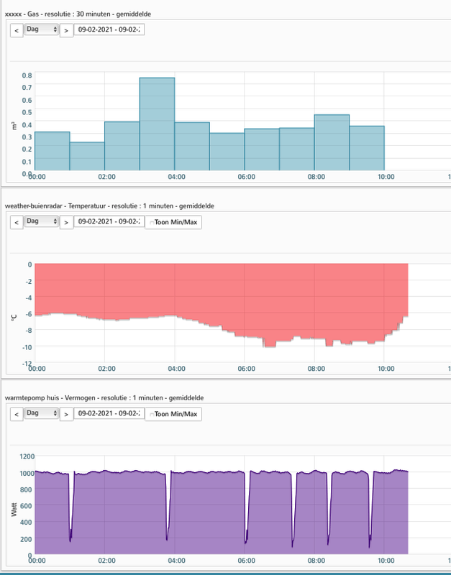Open the Dag period dropdown in Vermogen chart
Image resolution: width=451 pixels, height=575 pixels.
tap(42, 413)
